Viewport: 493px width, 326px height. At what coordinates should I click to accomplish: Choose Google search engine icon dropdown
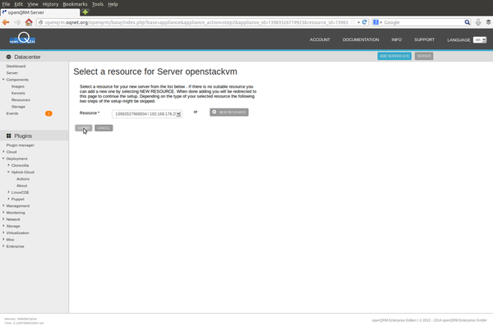click(377, 22)
